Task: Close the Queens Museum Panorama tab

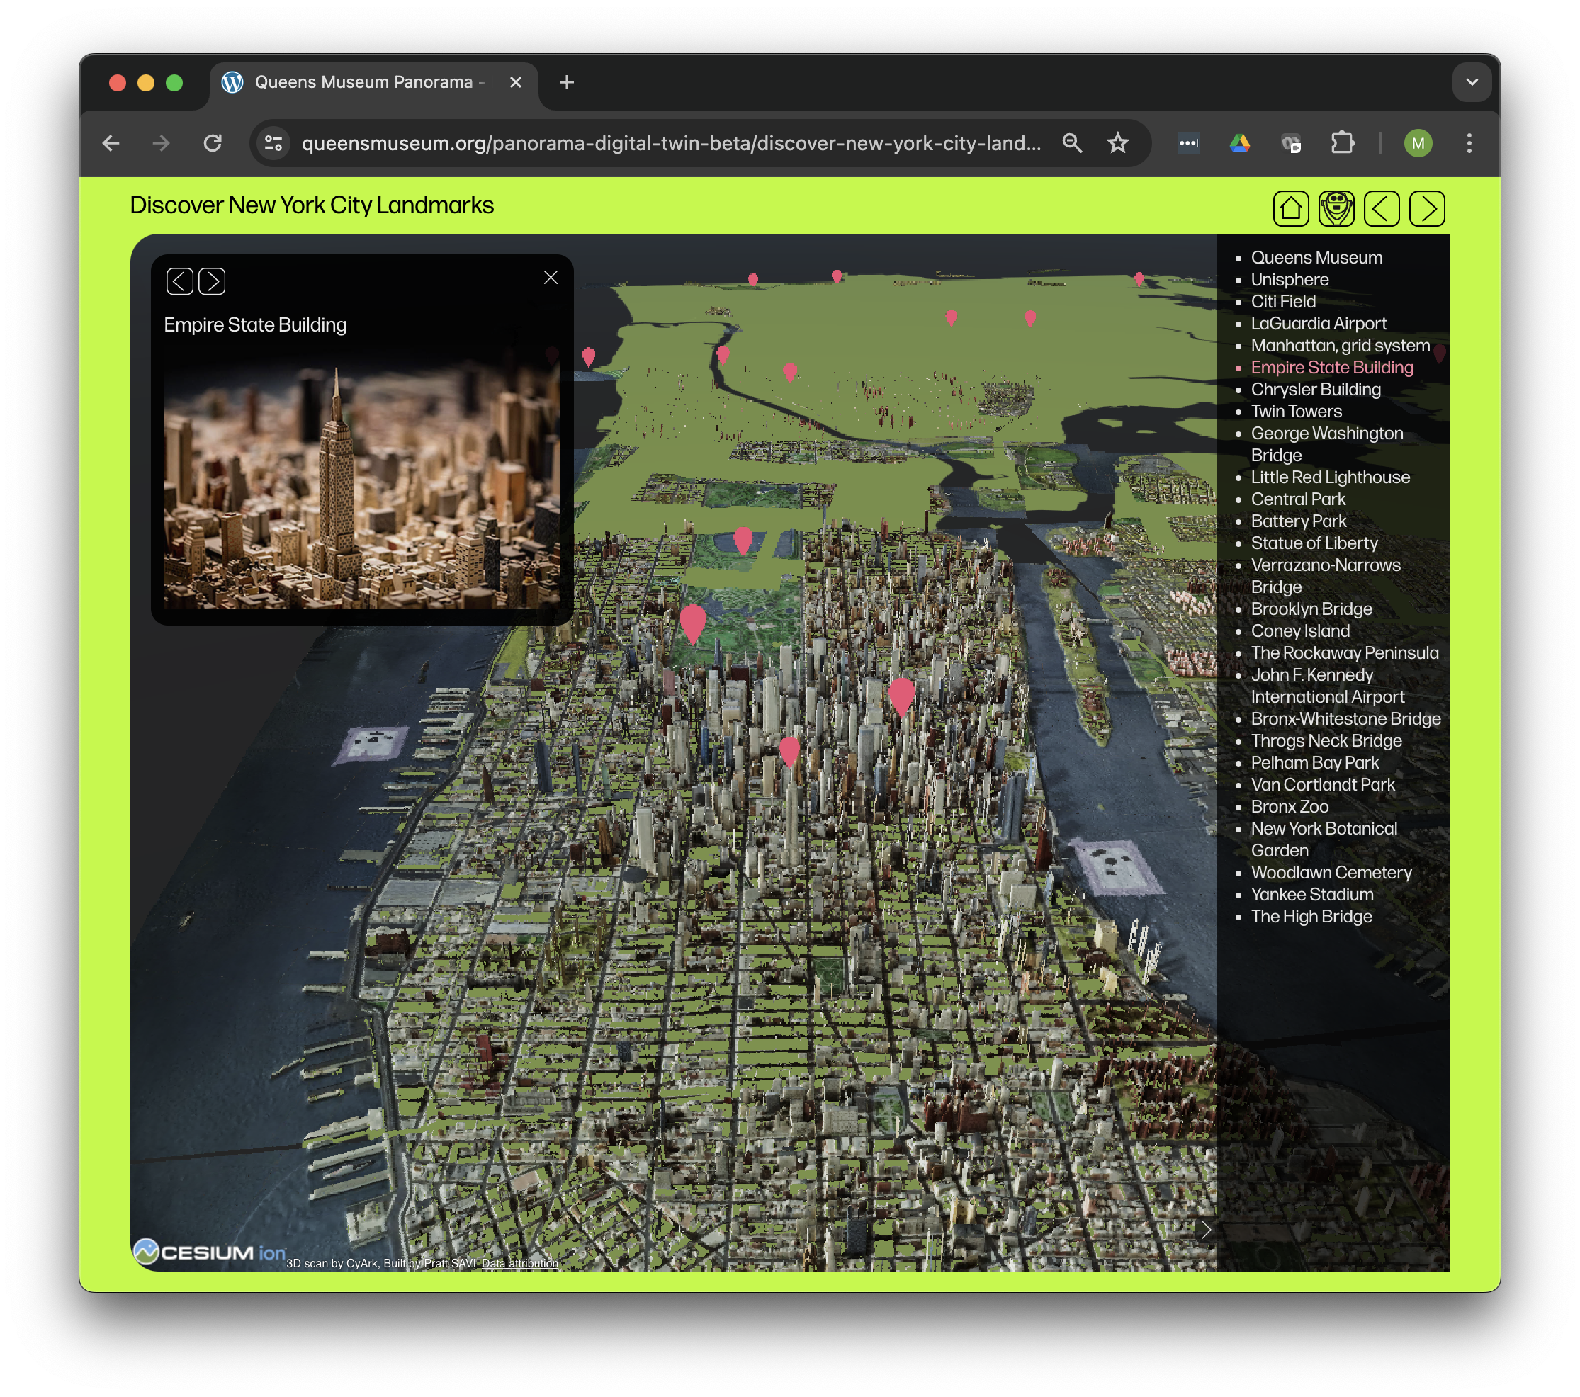Action: click(516, 82)
